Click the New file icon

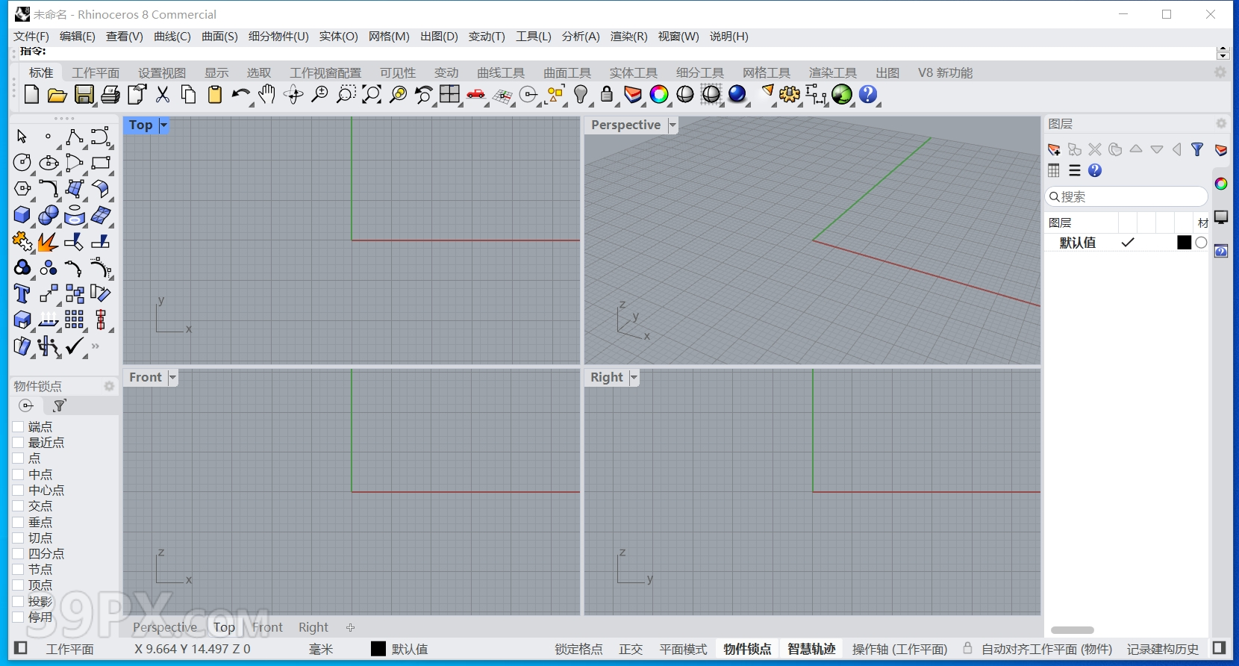tap(31, 94)
